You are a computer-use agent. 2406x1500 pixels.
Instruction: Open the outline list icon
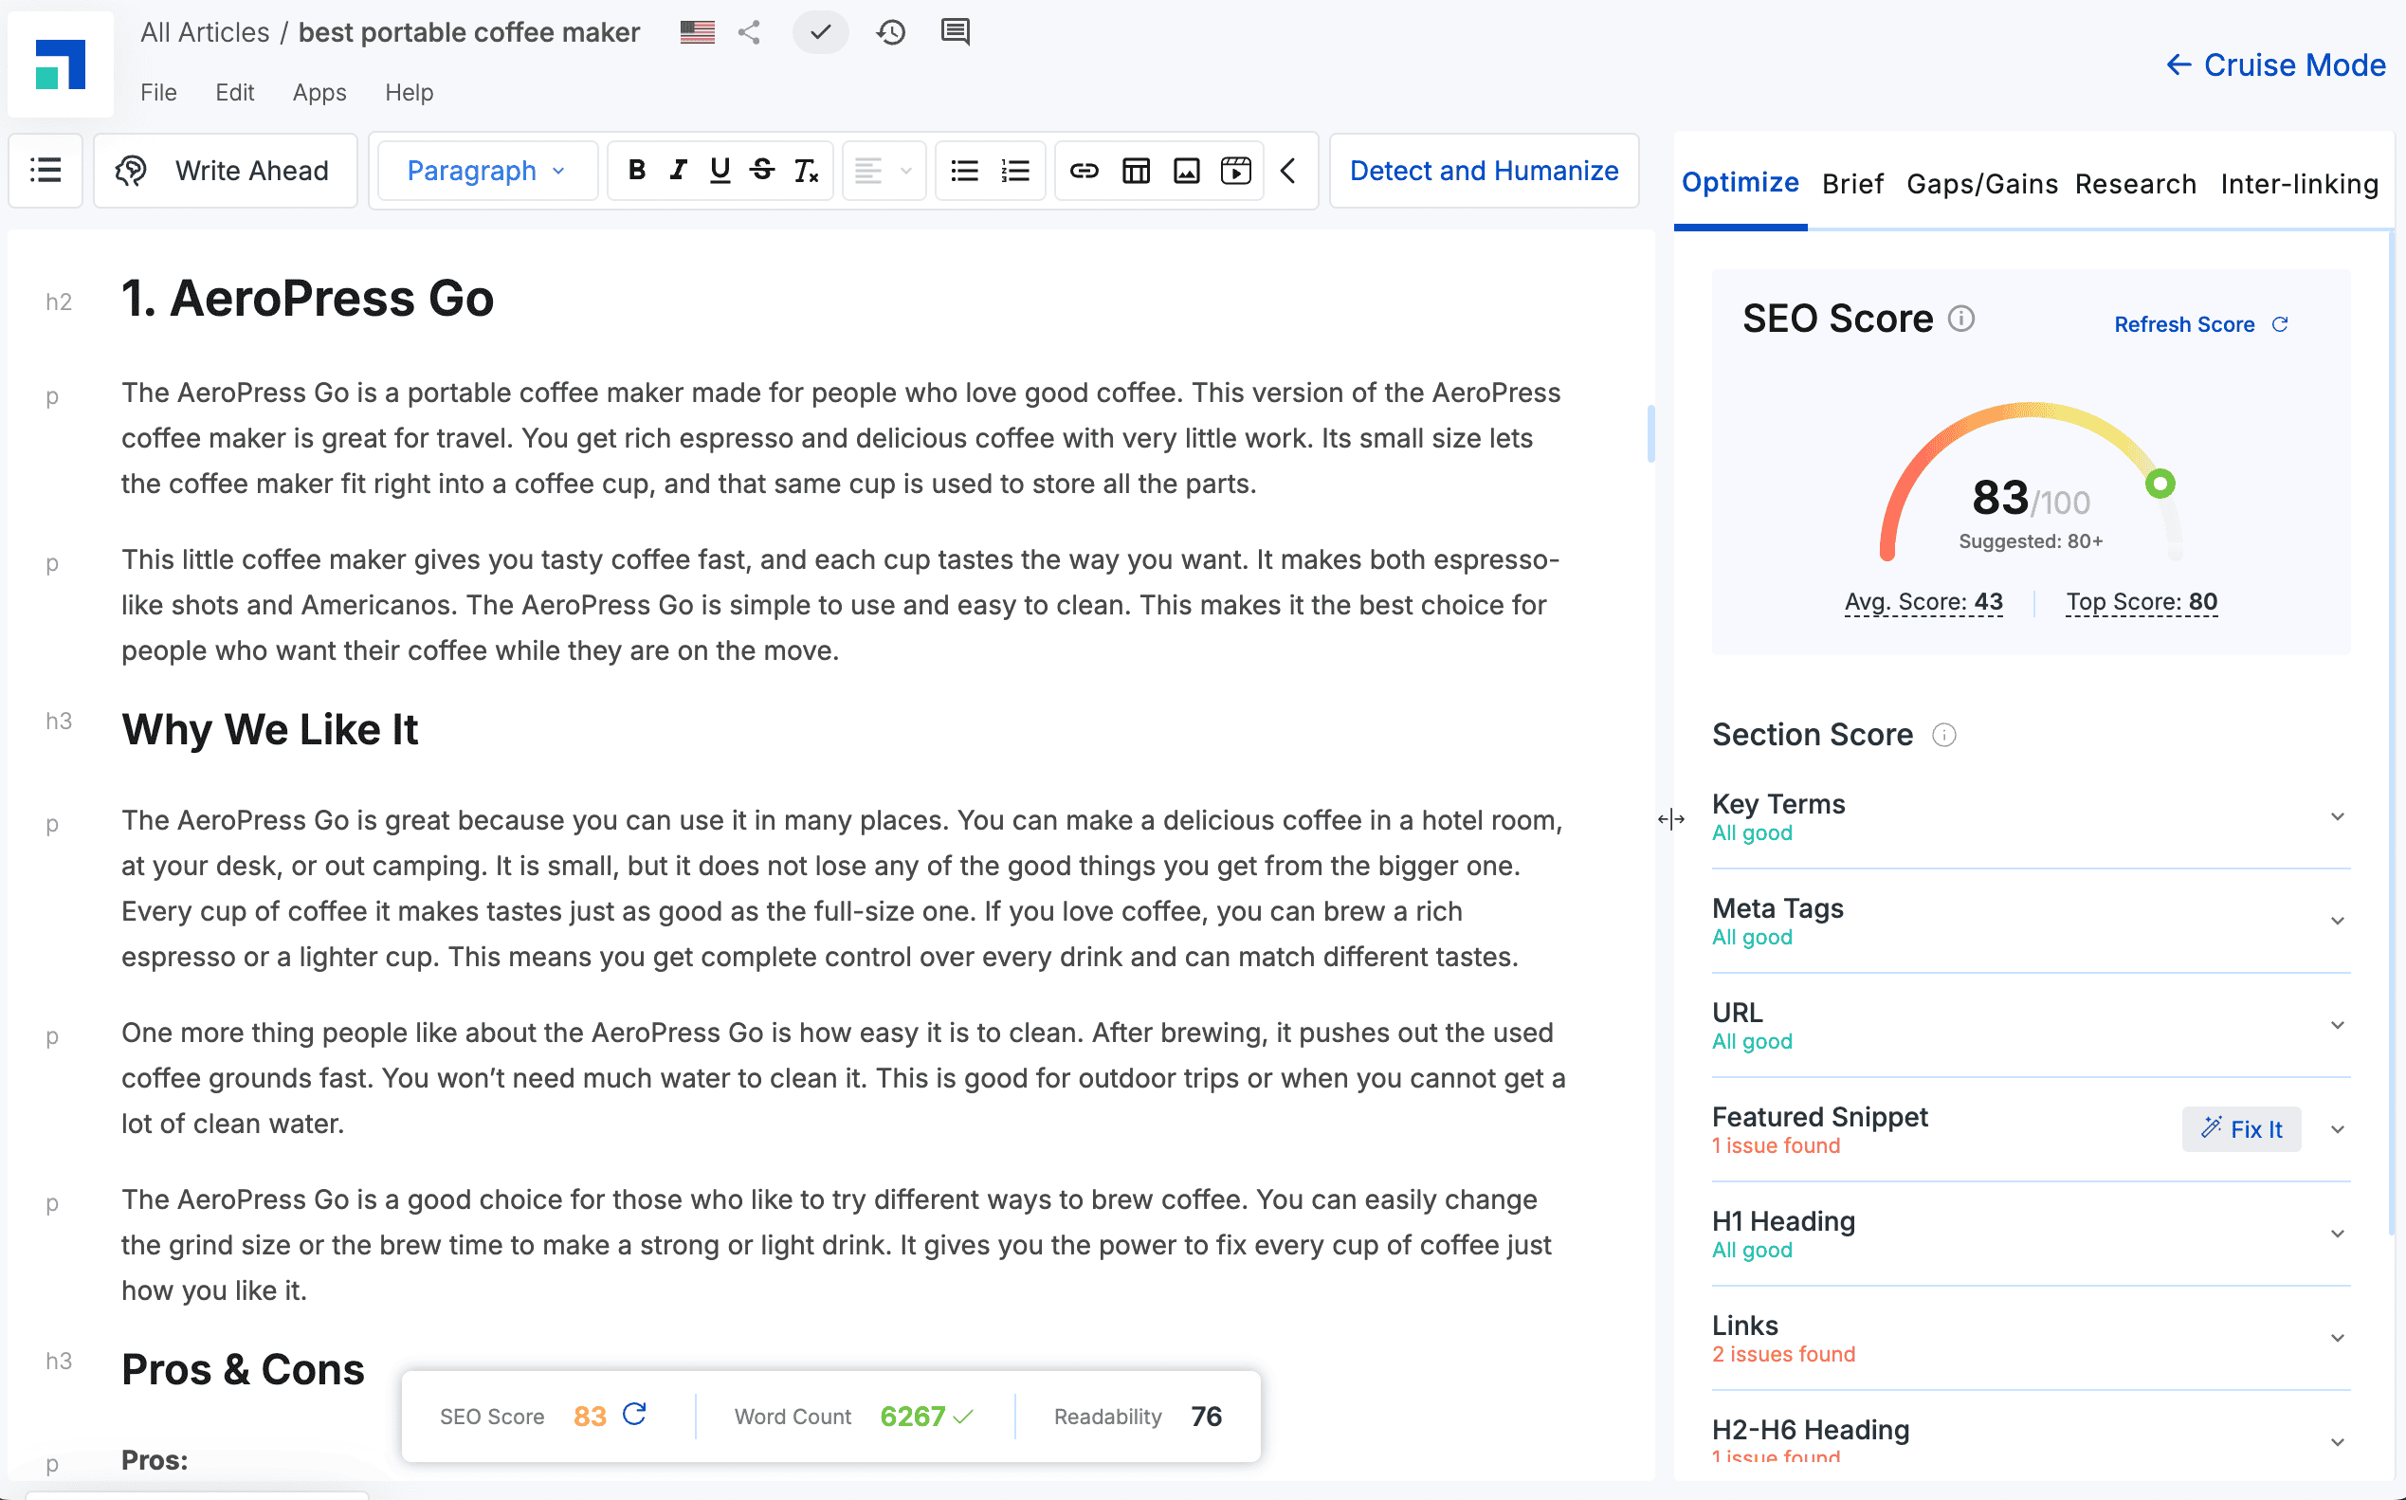(46, 171)
